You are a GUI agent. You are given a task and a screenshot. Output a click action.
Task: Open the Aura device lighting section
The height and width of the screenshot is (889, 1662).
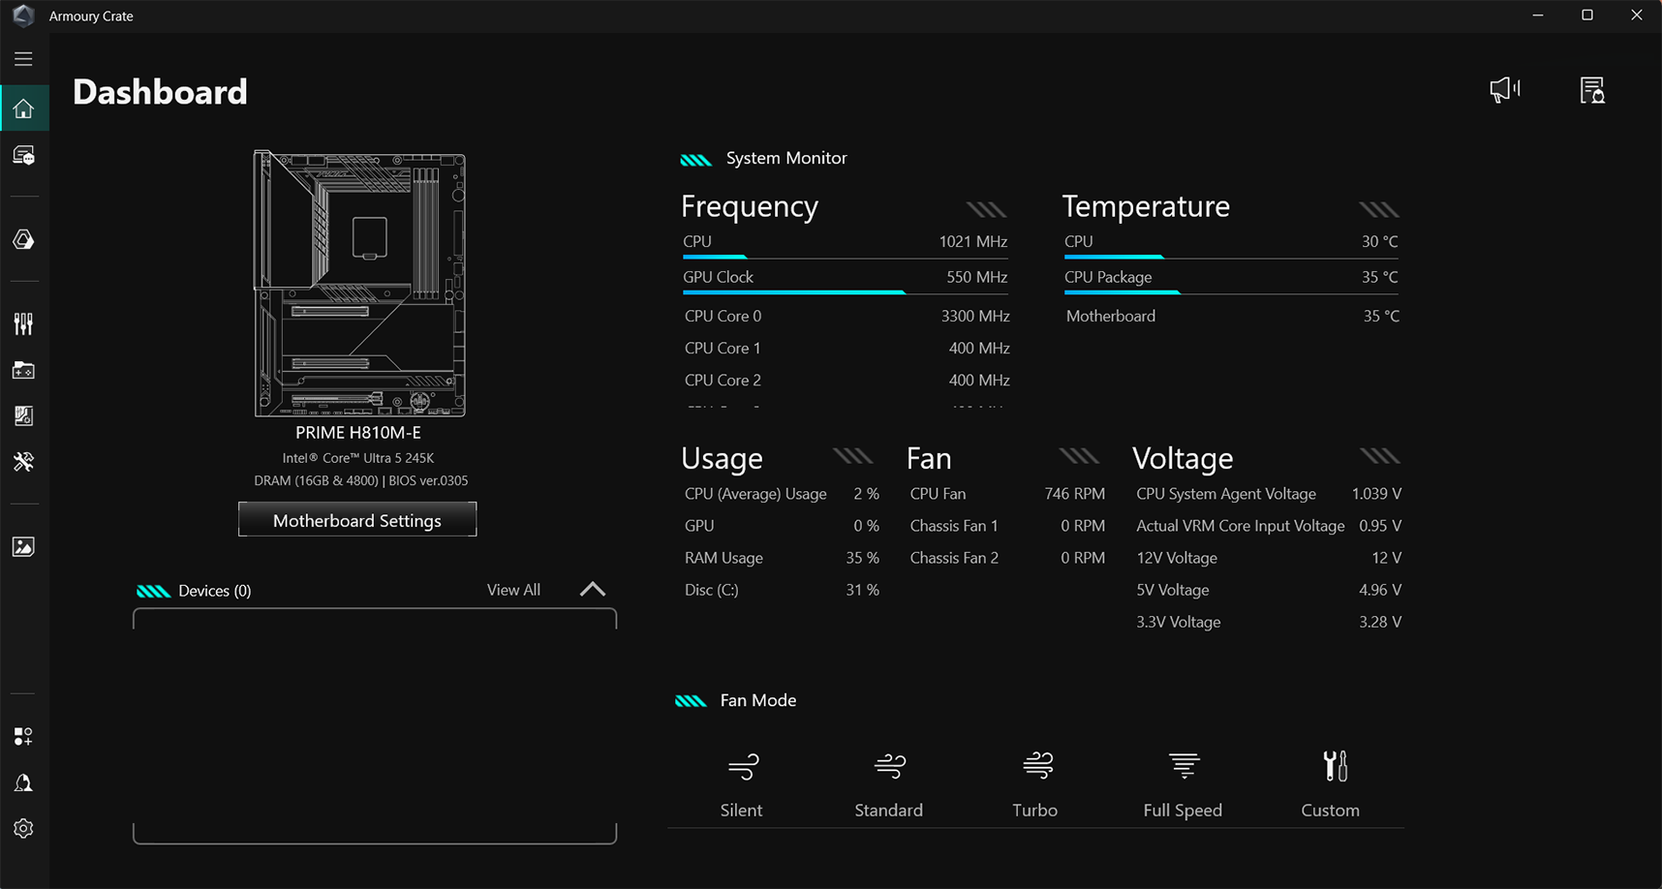coord(23,239)
